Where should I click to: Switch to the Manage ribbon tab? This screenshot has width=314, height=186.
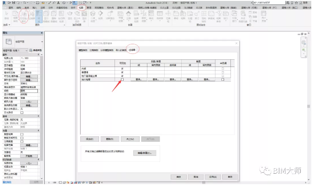[89, 8]
